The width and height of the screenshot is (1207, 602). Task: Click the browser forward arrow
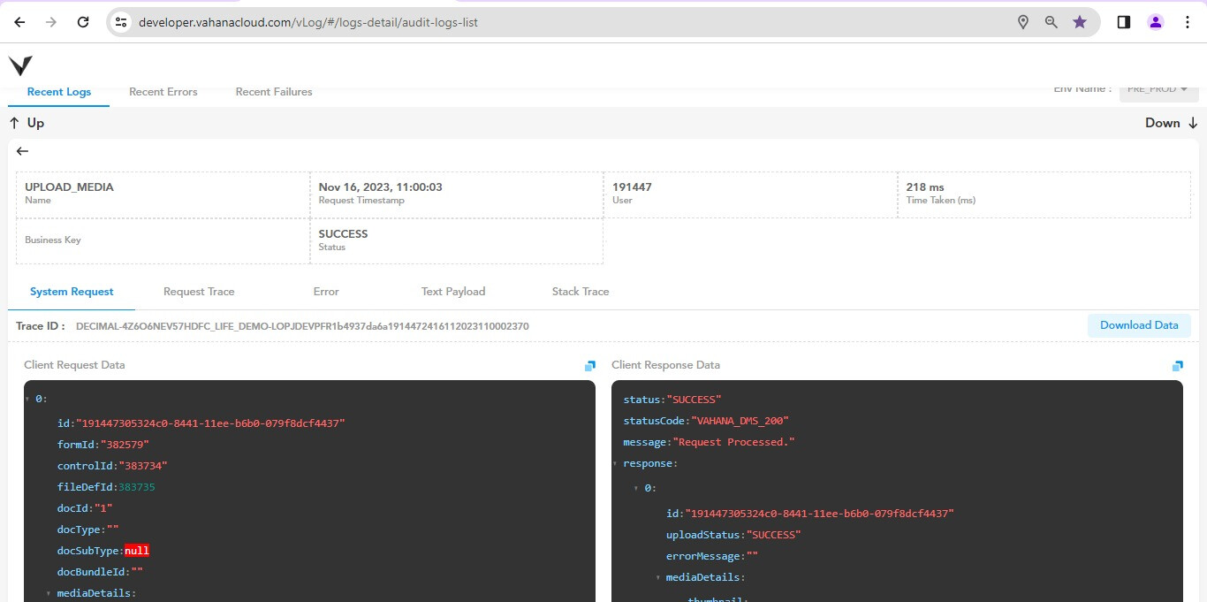(51, 22)
